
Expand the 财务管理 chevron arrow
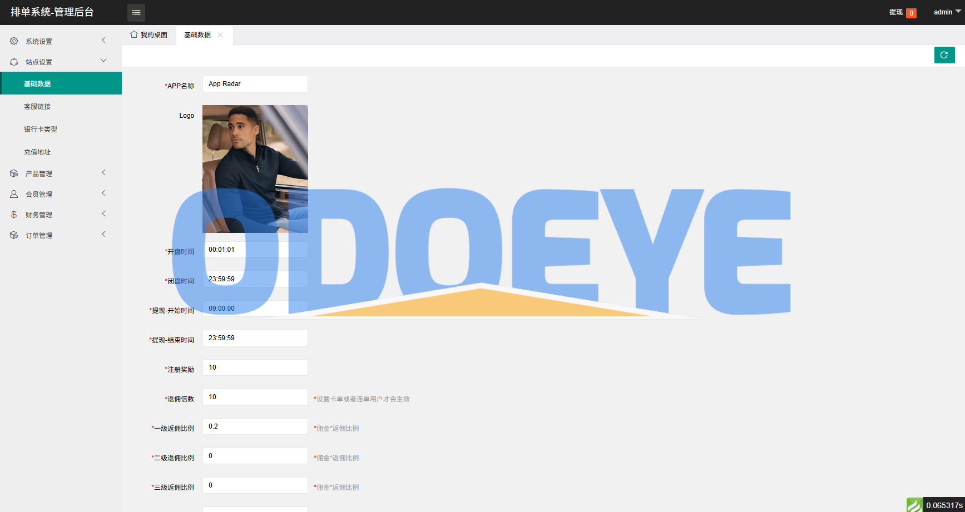(103, 213)
